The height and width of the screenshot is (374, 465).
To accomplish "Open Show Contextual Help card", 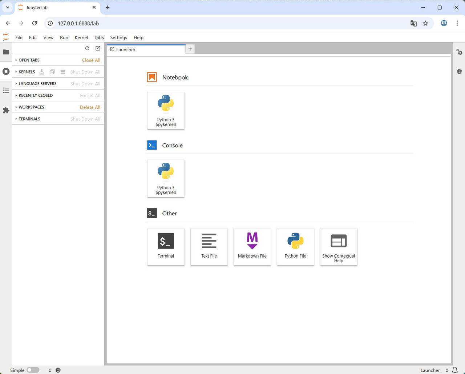I will coord(339,247).
